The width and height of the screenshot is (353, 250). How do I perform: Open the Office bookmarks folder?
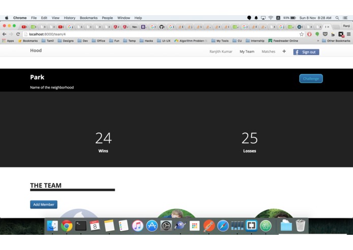tap(99, 41)
